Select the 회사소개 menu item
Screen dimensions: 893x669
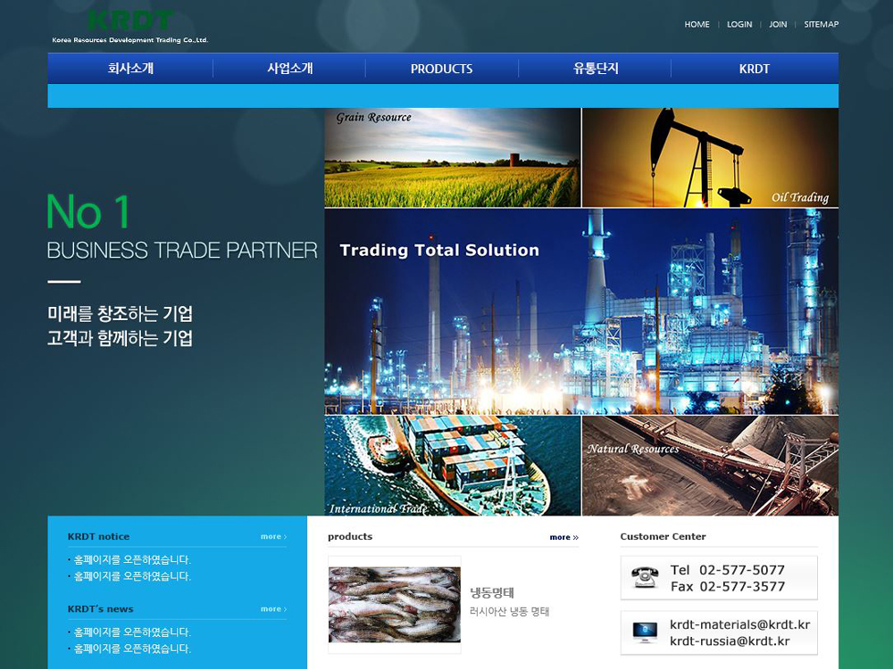(130, 69)
